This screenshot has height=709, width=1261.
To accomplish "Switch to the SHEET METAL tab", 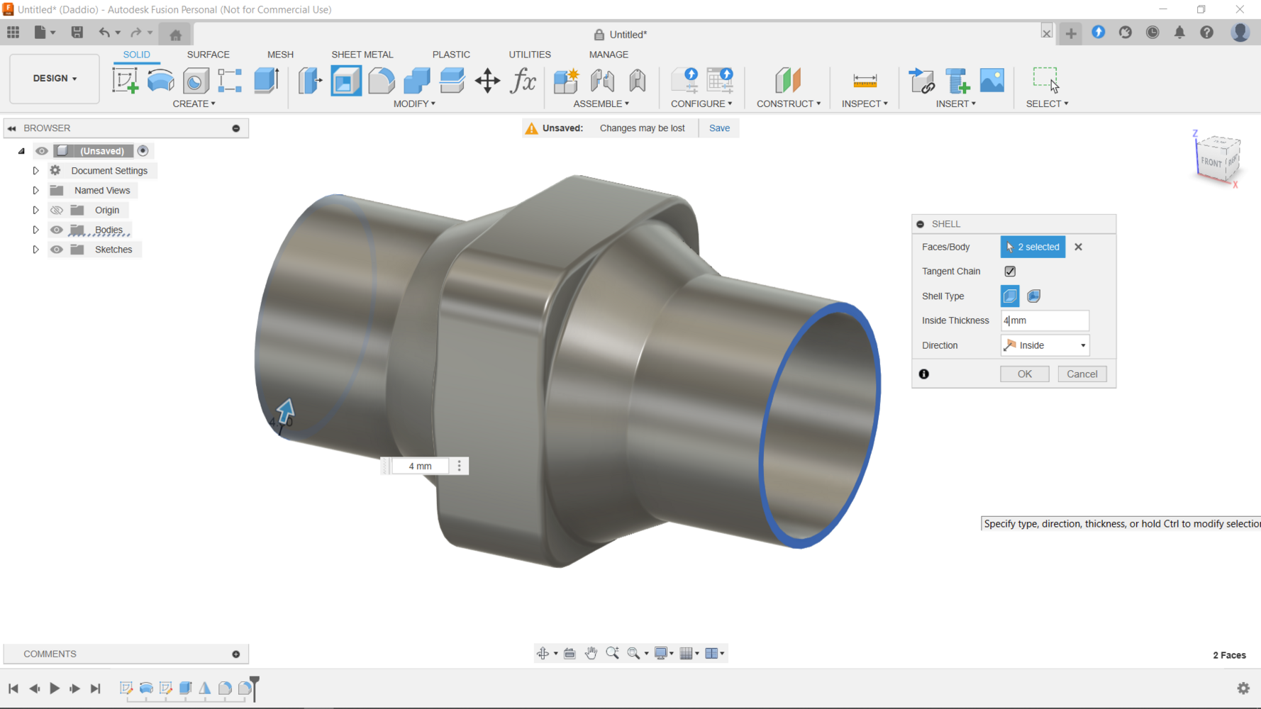I will tap(362, 55).
